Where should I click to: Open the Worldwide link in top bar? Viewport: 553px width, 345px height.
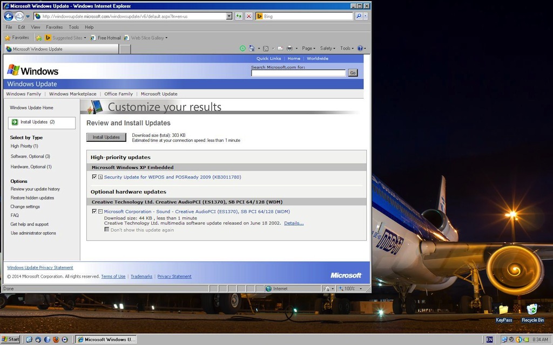coord(318,58)
